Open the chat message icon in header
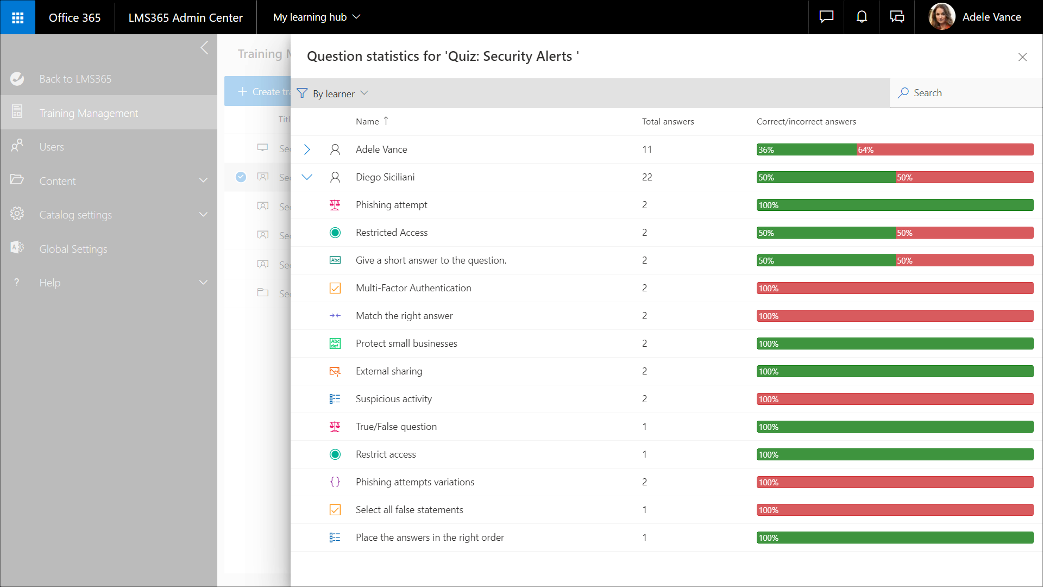 [x=826, y=17]
